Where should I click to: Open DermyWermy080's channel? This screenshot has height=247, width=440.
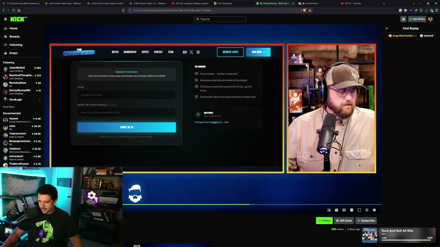click(22, 92)
